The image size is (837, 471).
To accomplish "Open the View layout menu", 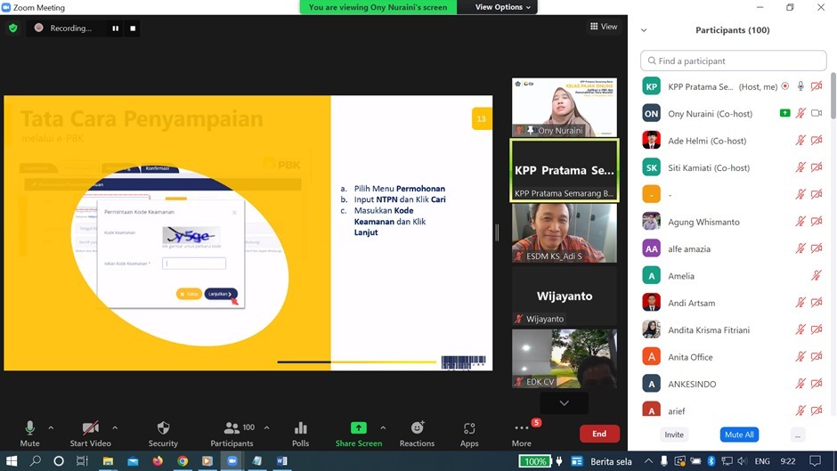I will pyautogui.click(x=604, y=27).
